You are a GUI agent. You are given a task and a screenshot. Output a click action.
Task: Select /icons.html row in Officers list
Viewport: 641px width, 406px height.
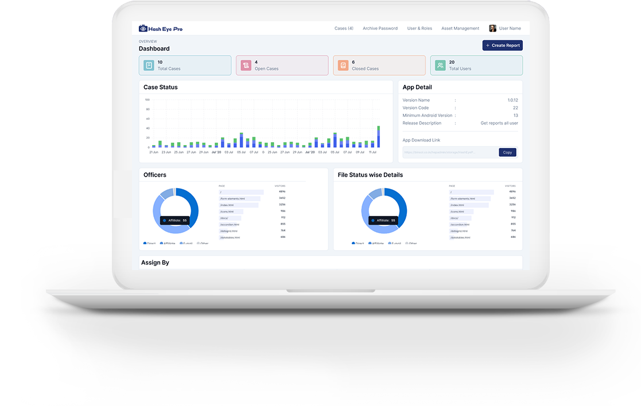[252, 212]
